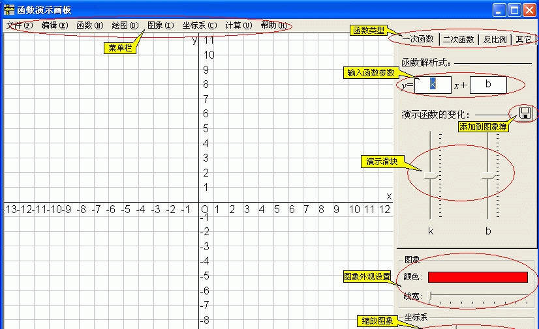The width and height of the screenshot is (539, 329).
Task: Click the red graph color swatch
Action: pos(478,277)
